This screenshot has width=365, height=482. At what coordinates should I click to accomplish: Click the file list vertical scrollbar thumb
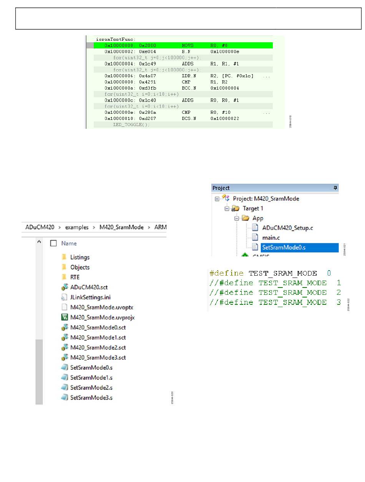click(39, 371)
